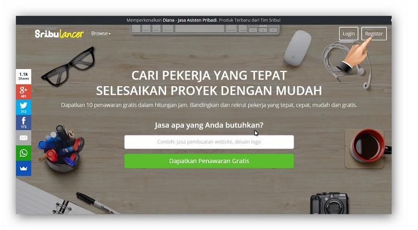Image resolution: width=418 pixels, height=230 pixels.
Task: Click the Login button
Action: 349,33
